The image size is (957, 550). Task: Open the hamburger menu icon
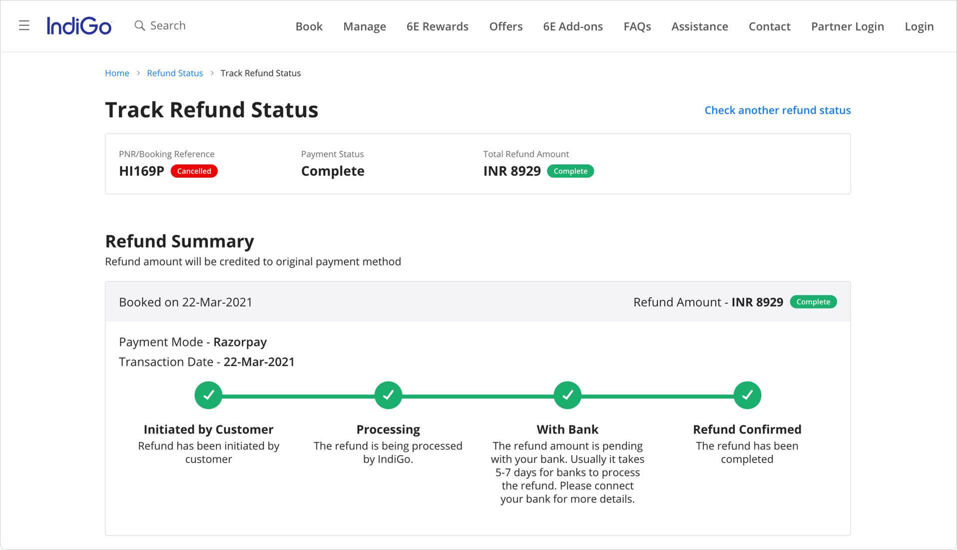(x=24, y=25)
